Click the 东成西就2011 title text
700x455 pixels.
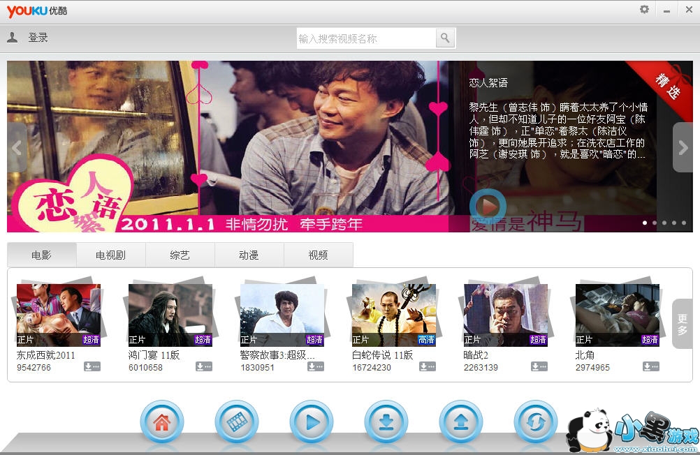point(46,355)
